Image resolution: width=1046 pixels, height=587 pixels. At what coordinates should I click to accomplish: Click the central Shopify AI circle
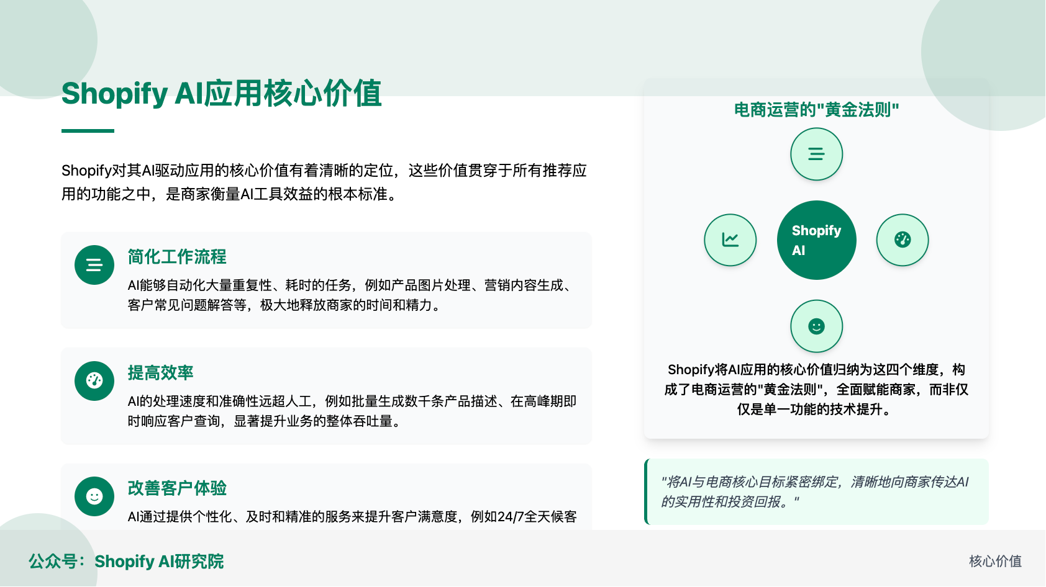[x=816, y=240]
